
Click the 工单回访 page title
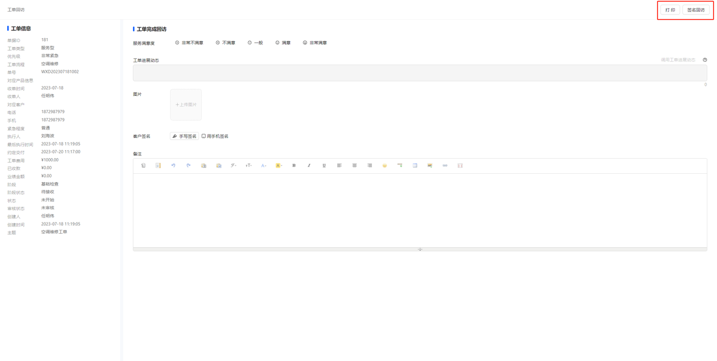coord(16,10)
